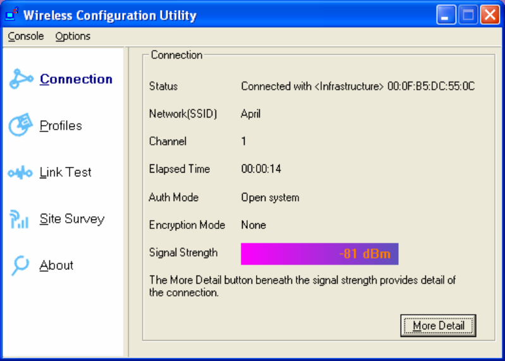Viewport: 505px width, 361px height.
Task: Open the Link Test text link
Action: [65, 172]
